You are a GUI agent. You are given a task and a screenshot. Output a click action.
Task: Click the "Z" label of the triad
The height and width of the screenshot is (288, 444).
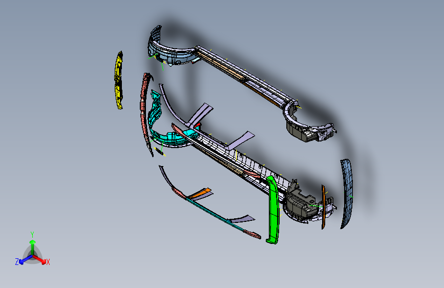pos(17,262)
